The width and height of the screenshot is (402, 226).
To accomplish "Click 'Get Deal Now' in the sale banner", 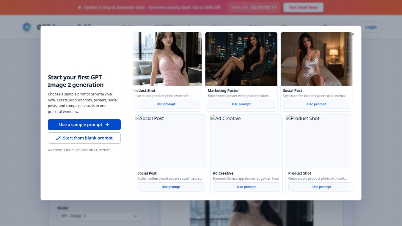I will pyautogui.click(x=303, y=7).
